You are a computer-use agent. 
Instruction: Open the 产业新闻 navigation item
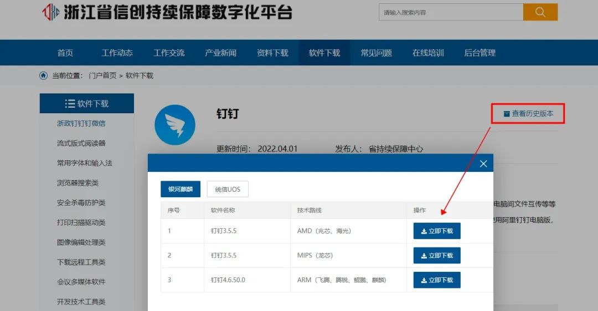click(220, 53)
